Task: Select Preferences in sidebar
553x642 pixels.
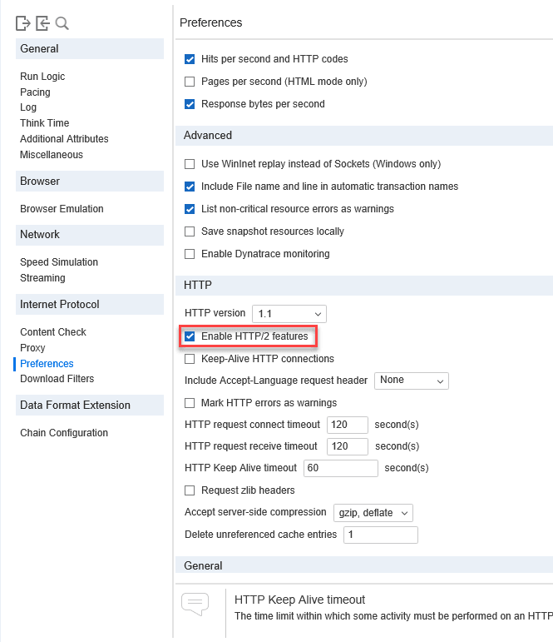Action: pos(47,364)
